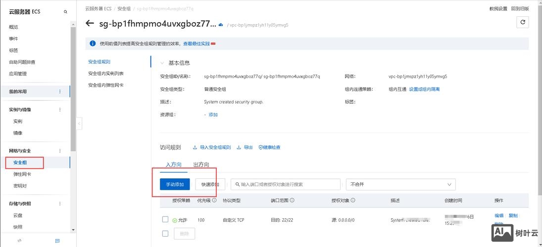Open the 不合并 dropdown
The height and width of the screenshot is (247, 542).
coord(400,185)
